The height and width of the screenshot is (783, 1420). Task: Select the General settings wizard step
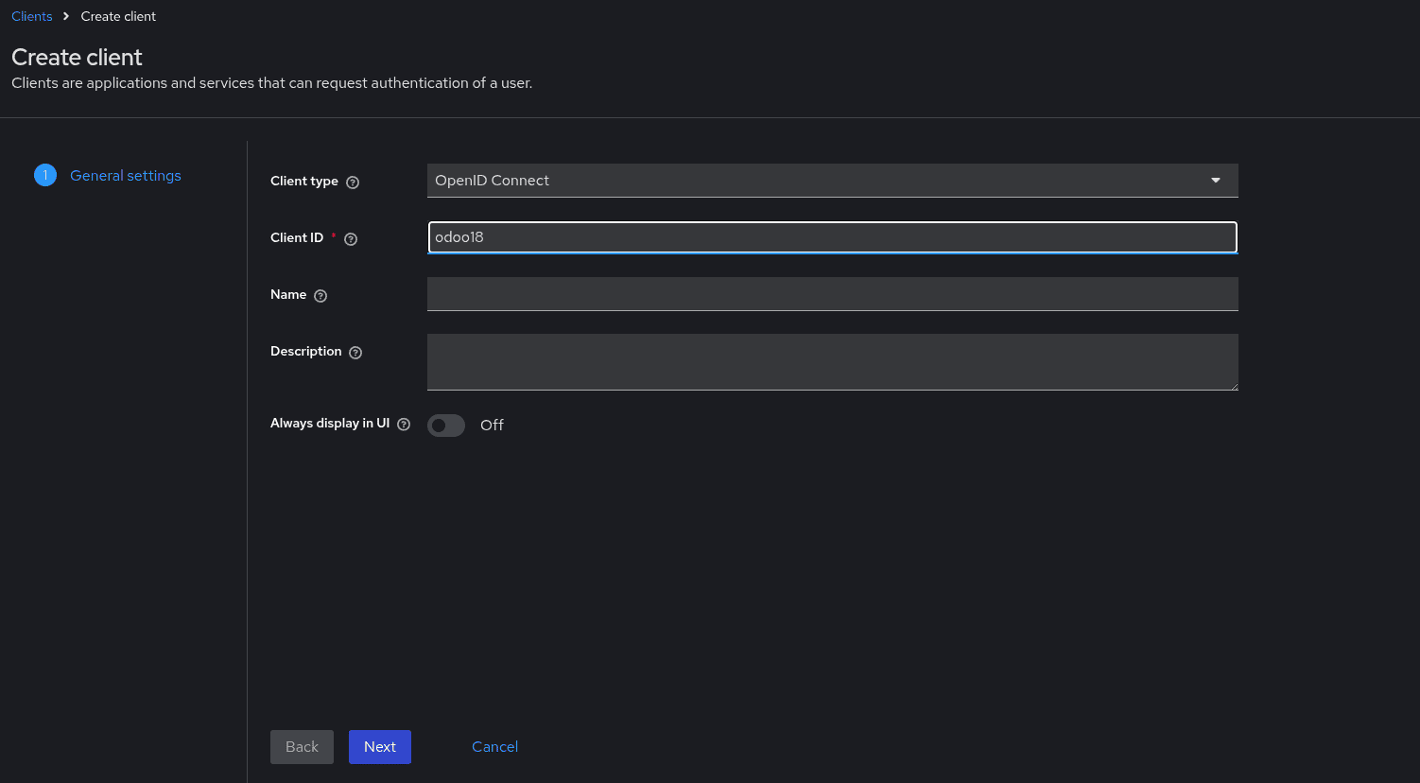coord(126,175)
